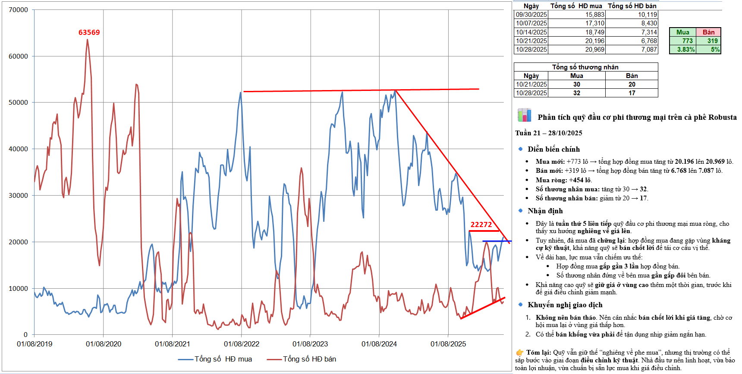Click the 09/30/2025 date cell in the contracts table
Image resolution: width=742 pixels, height=374 pixels.
[x=531, y=15]
